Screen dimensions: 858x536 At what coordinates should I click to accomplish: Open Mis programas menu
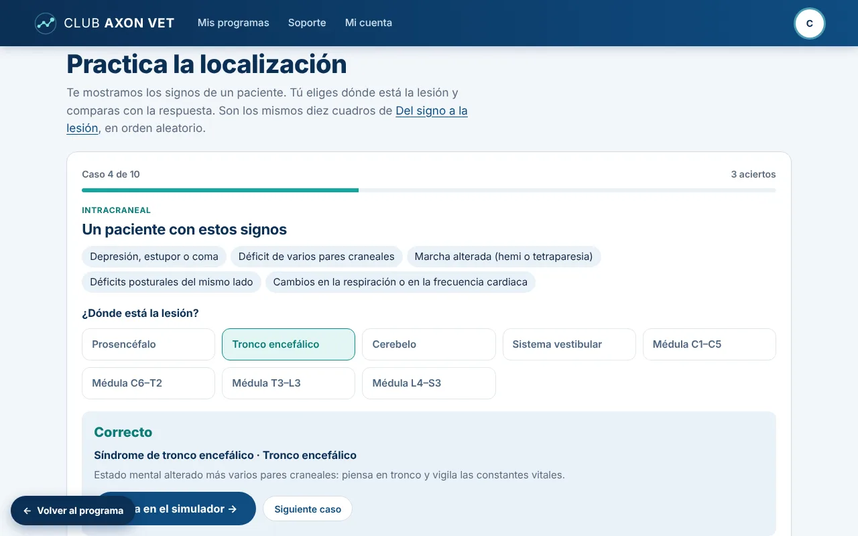[x=233, y=23]
